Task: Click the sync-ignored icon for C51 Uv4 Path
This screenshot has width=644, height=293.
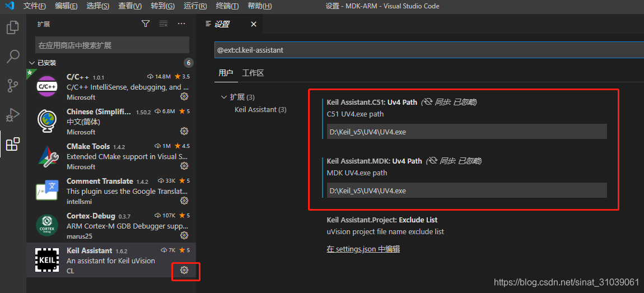Action: (x=430, y=102)
